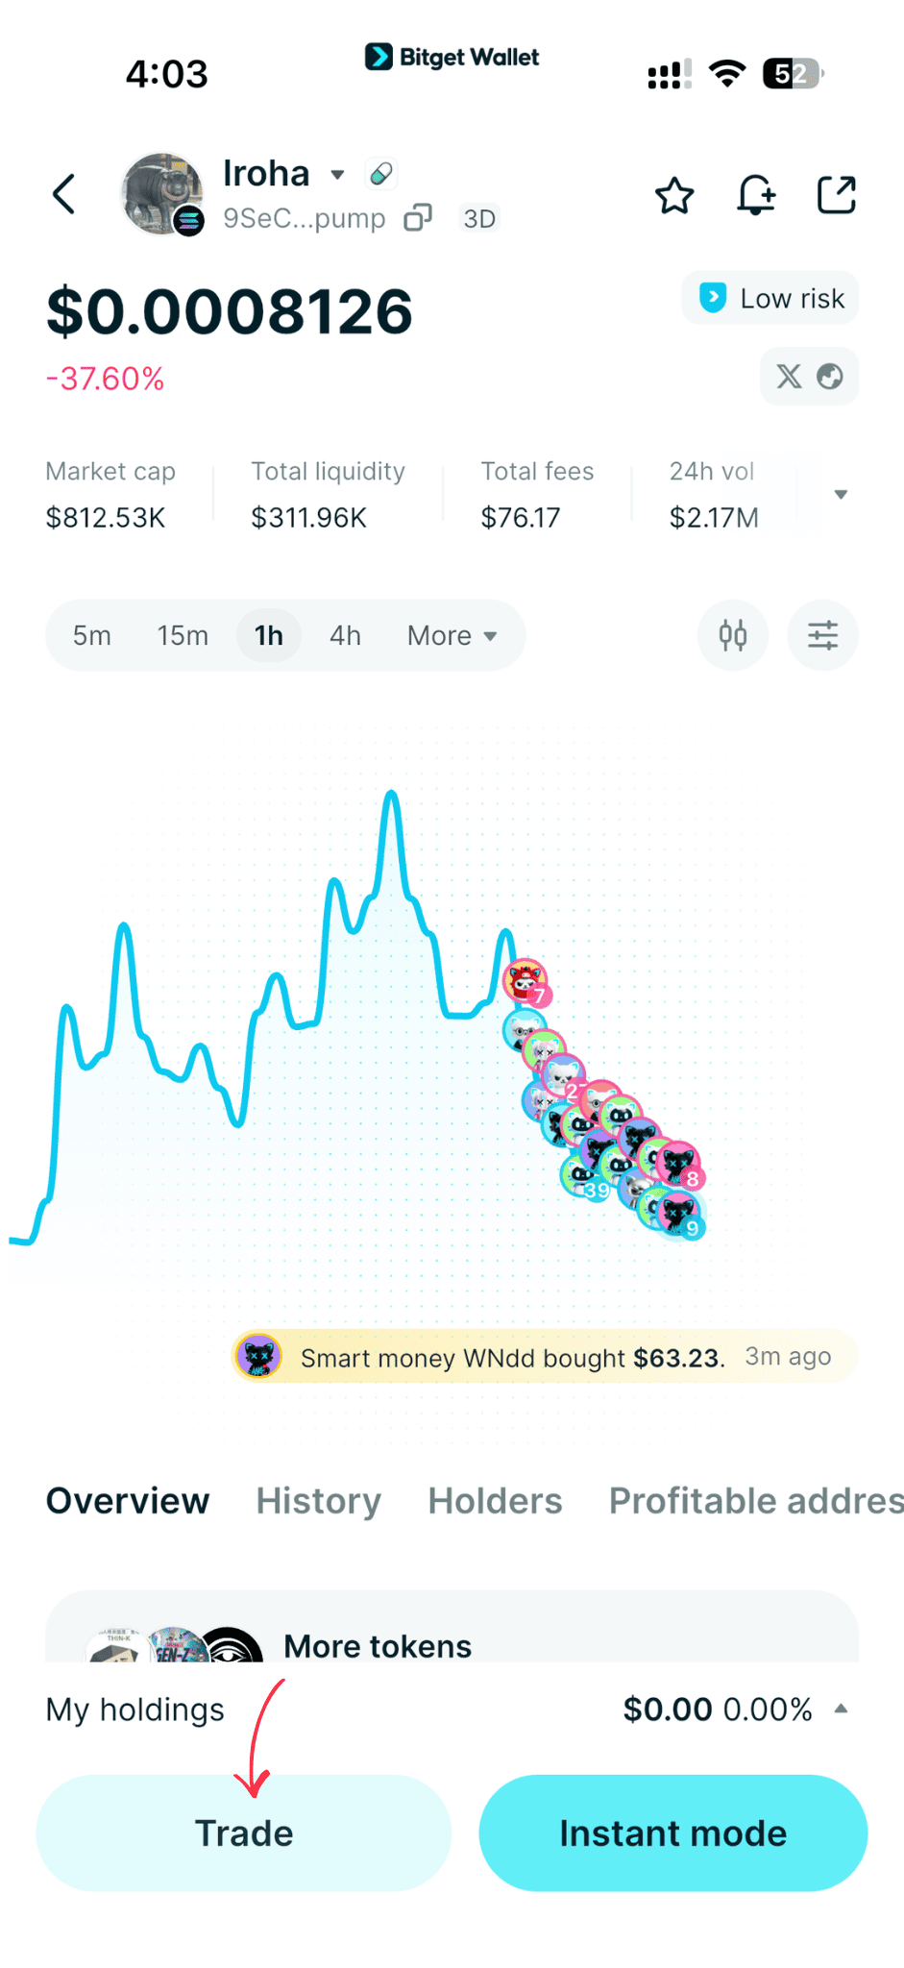Copy the 9SeC...pump contract address

(x=418, y=218)
